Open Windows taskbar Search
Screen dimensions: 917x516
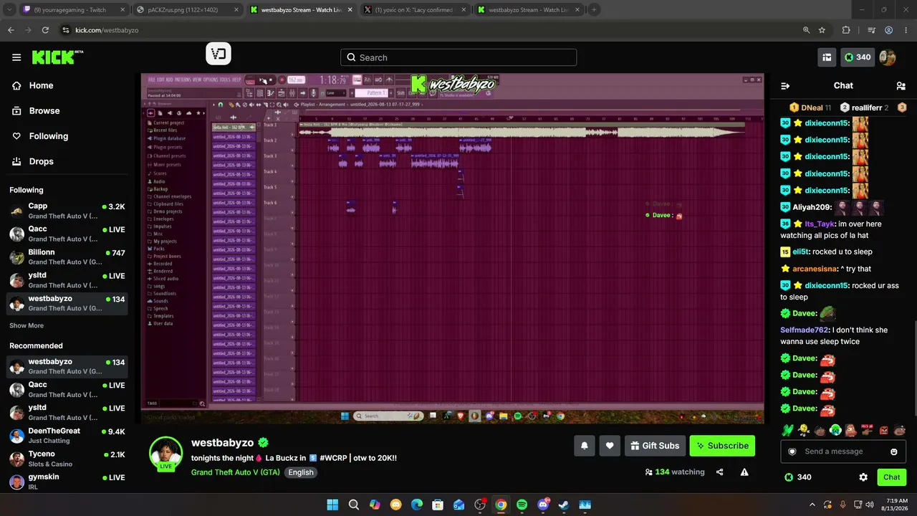[354, 505]
